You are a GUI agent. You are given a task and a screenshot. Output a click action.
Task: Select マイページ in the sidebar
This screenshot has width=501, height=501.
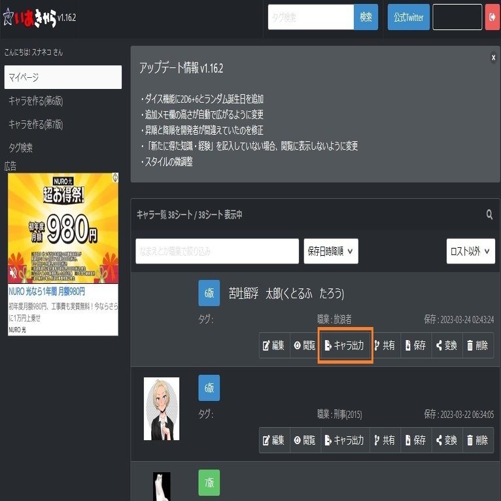[63, 77]
